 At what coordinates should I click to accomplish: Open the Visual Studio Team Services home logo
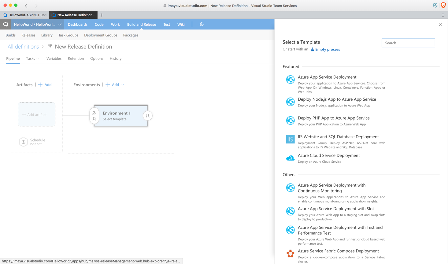6,24
